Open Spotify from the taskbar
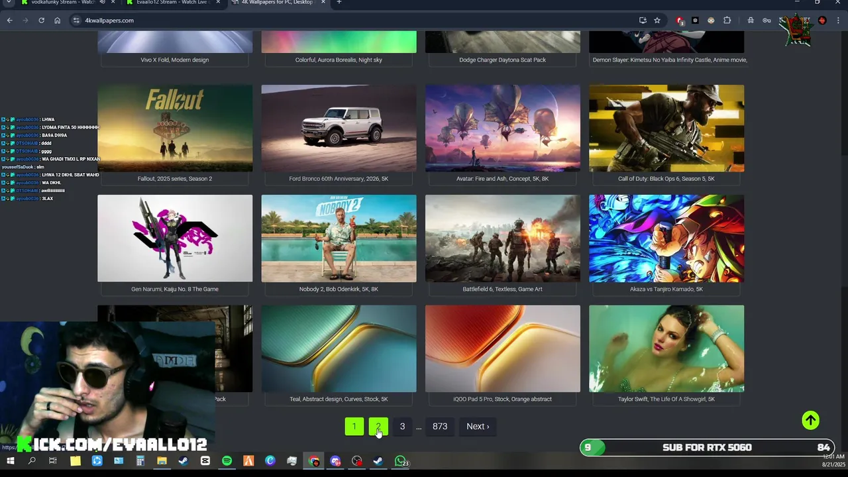The width and height of the screenshot is (848, 477). coord(227,461)
